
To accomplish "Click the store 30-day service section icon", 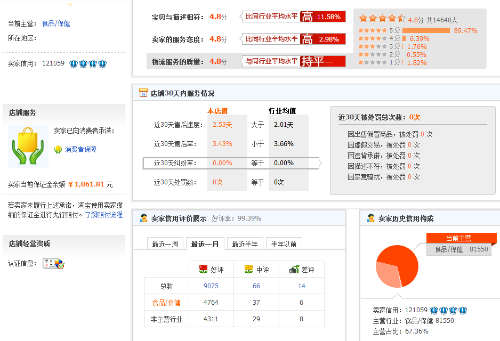I will (143, 93).
